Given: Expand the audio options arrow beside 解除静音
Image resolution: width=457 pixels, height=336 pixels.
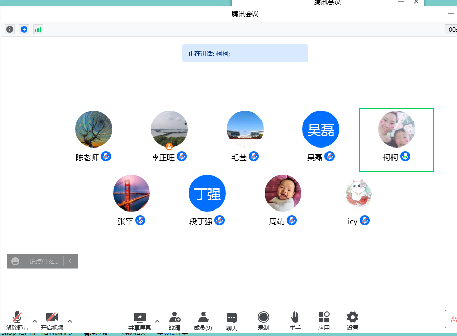Looking at the screenshot, I should [35, 321].
